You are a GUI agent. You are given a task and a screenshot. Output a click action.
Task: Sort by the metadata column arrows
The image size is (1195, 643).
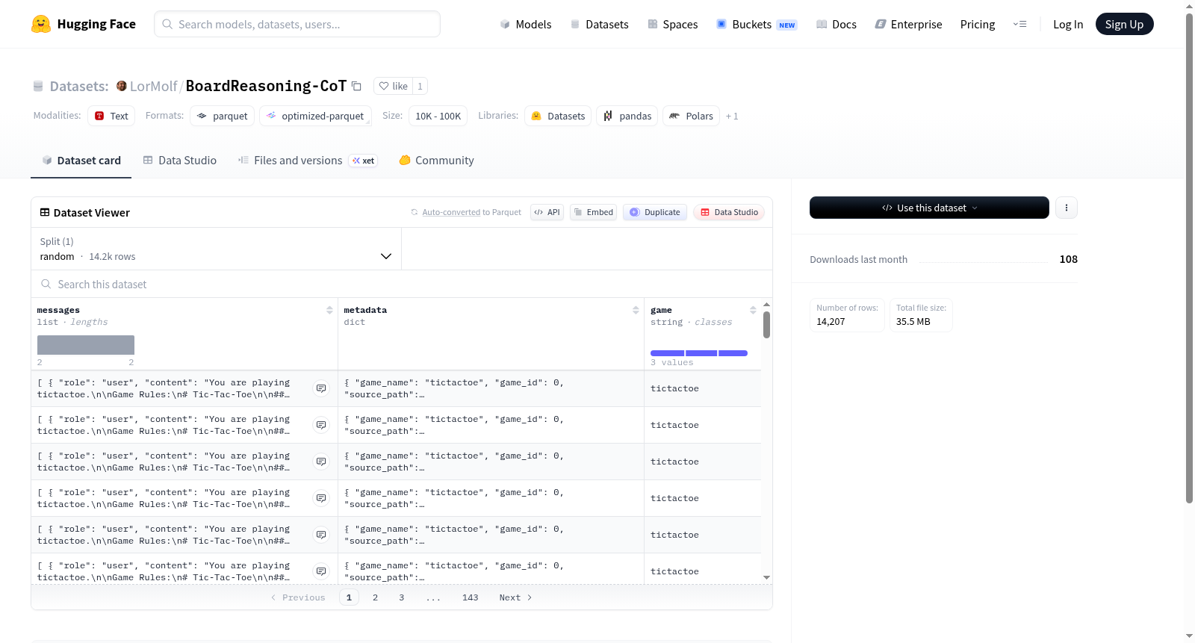click(636, 310)
